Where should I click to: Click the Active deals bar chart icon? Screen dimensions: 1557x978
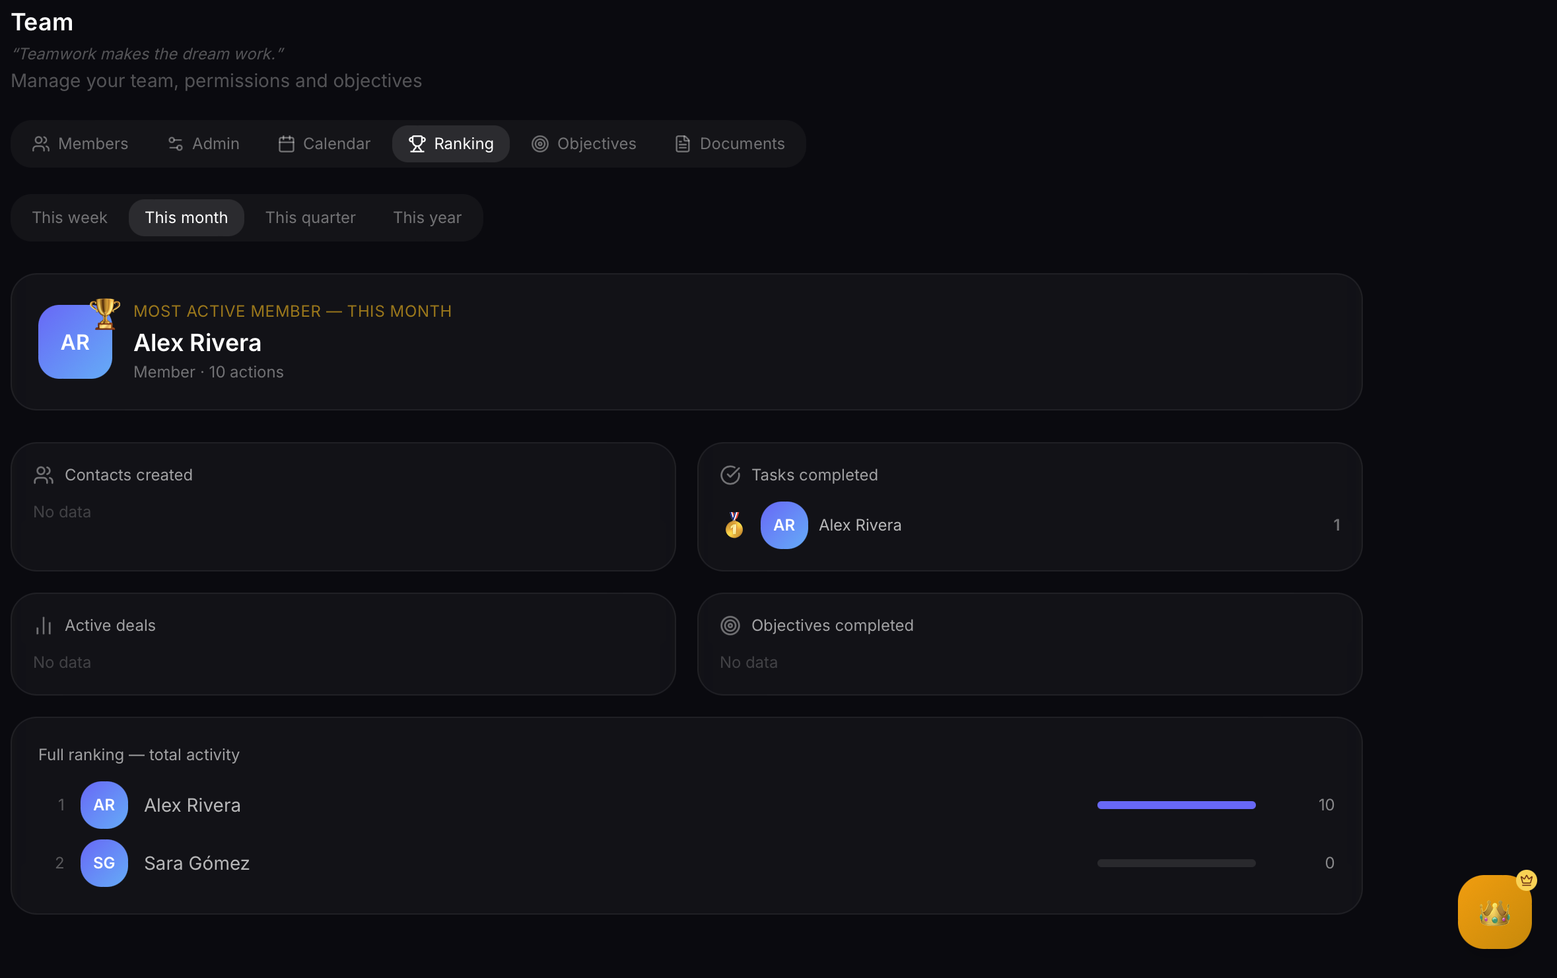tap(44, 626)
